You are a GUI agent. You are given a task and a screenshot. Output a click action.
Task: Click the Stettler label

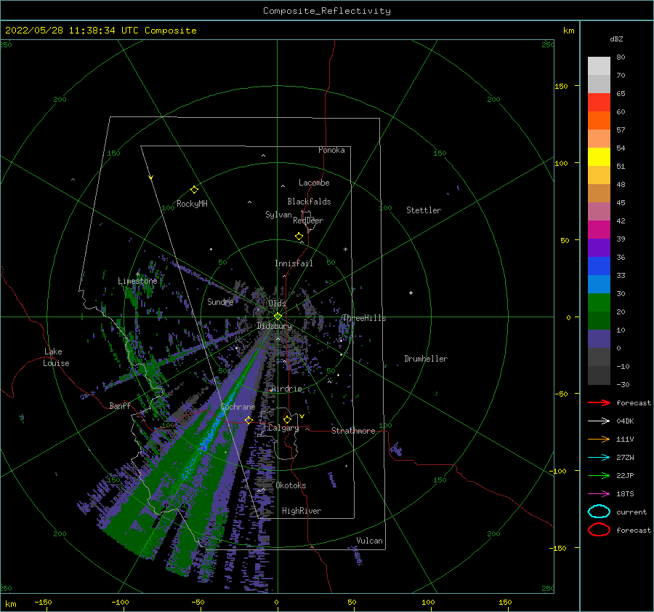coord(424,210)
